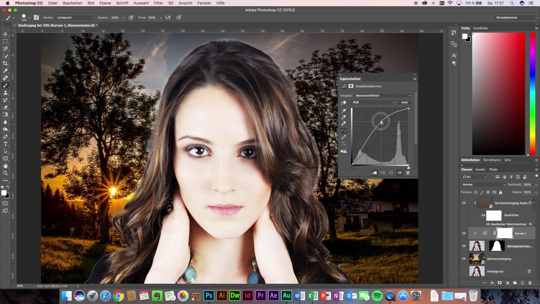Screen dimensions: 540x304
Task: Create new adjustment layer icon
Action: coord(508,283)
